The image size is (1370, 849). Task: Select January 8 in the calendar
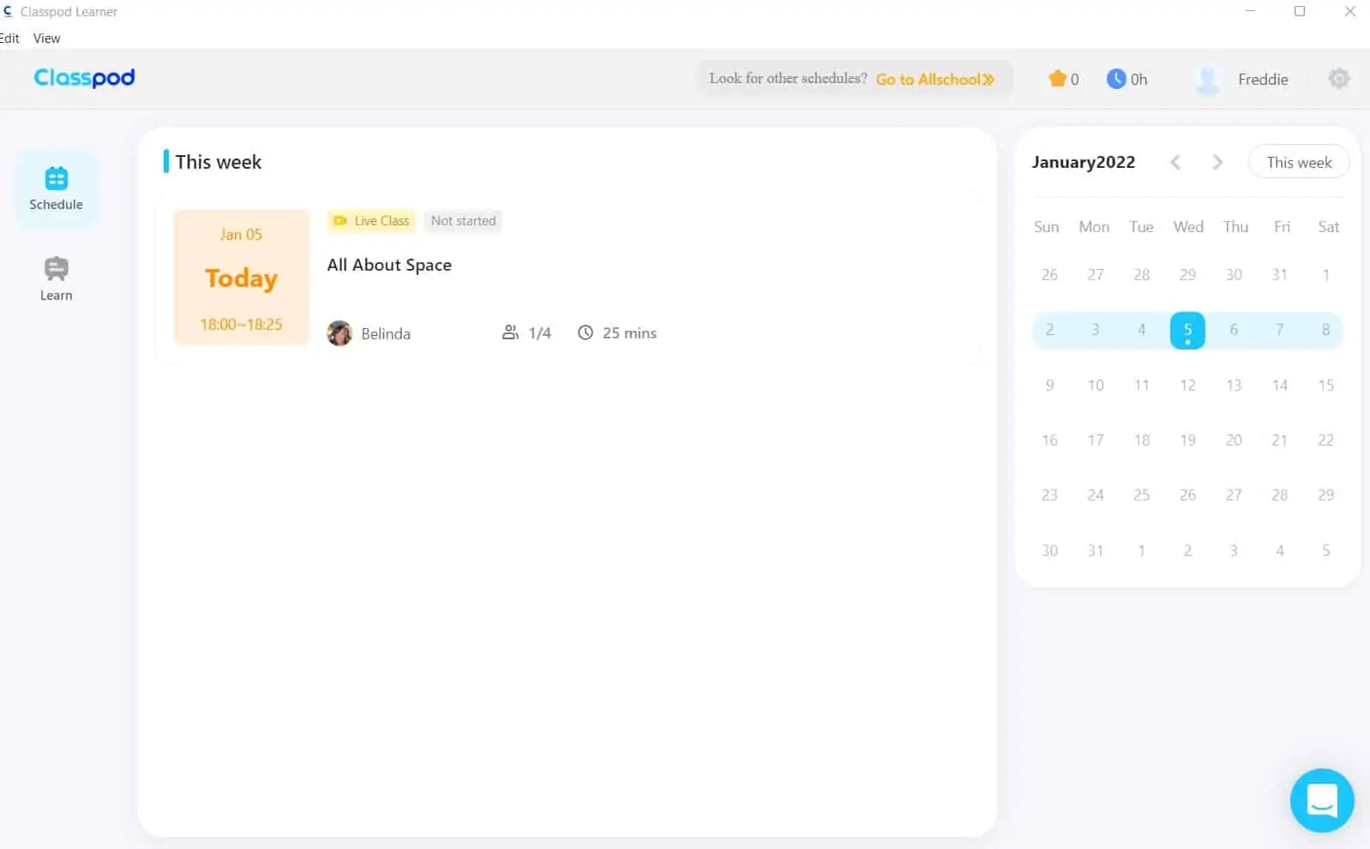(1325, 330)
